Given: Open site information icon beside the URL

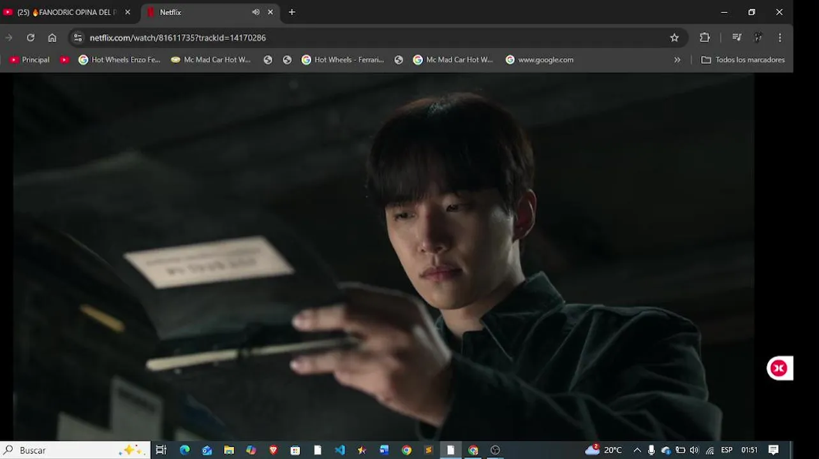Looking at the screenshot, I should [78, 38].
